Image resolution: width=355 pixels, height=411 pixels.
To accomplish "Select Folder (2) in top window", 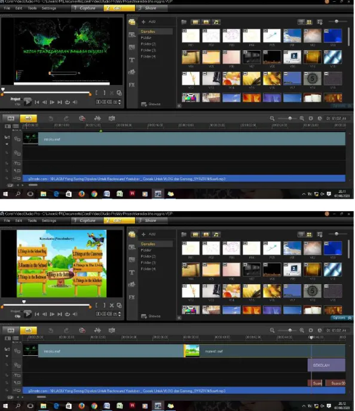I will pos(148,44).
